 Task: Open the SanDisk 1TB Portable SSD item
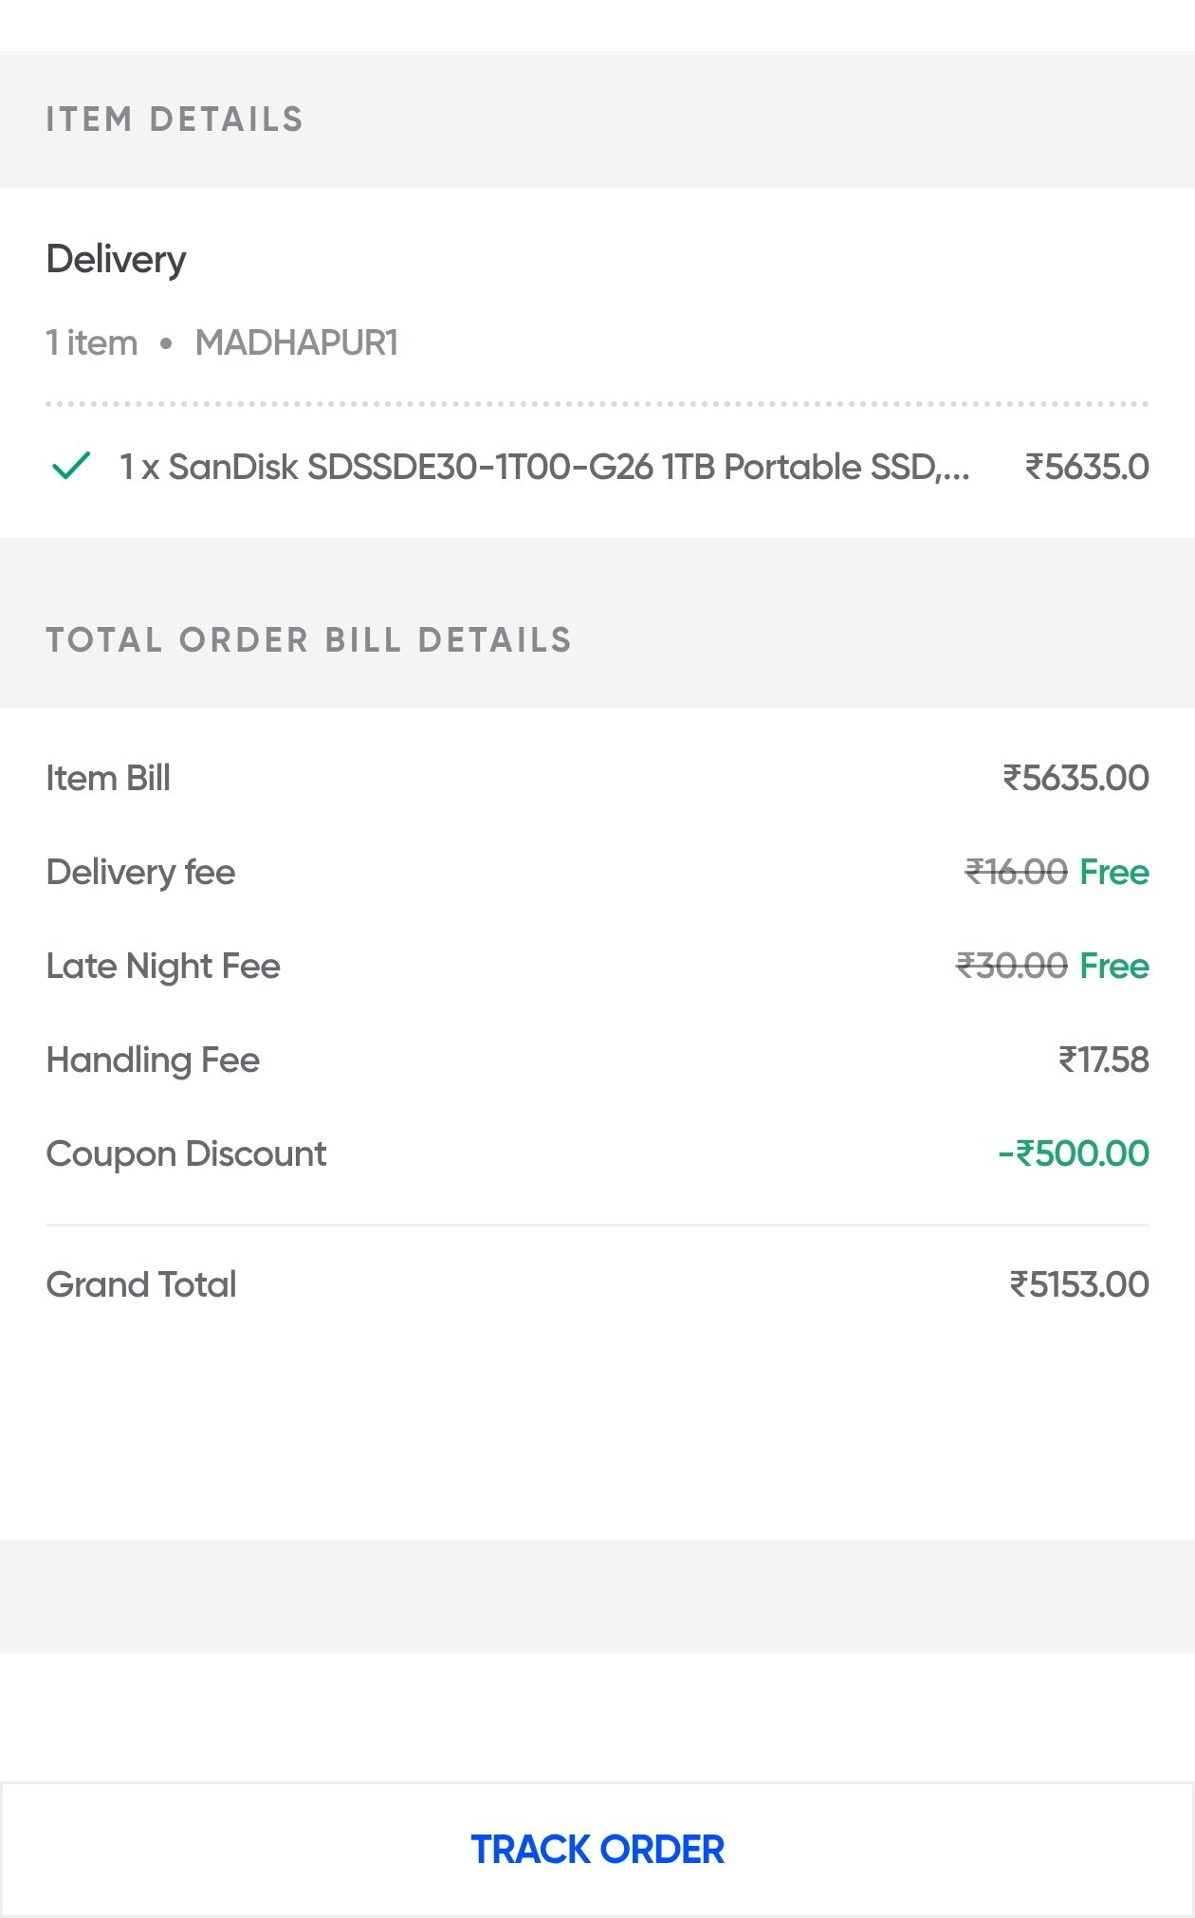pos(543,467)
